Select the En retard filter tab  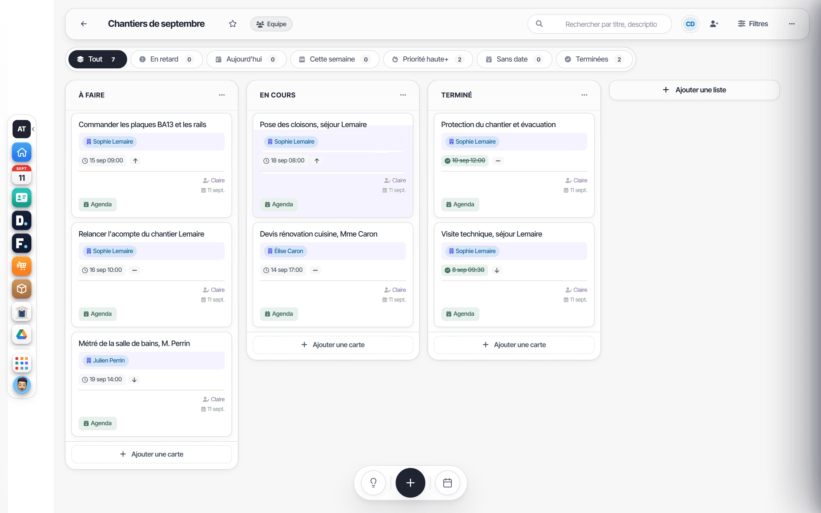tap(166, 59)
